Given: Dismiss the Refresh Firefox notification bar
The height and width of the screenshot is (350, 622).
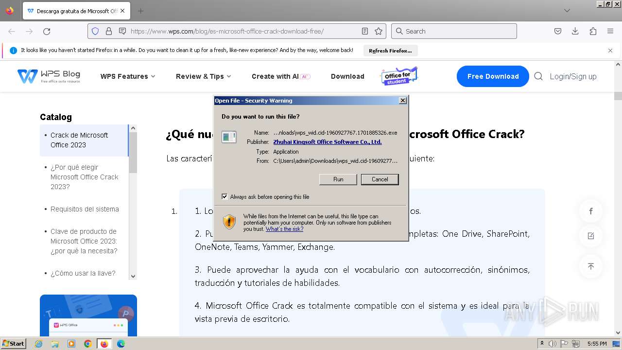Looking at the screenshot, I should 610,51.
